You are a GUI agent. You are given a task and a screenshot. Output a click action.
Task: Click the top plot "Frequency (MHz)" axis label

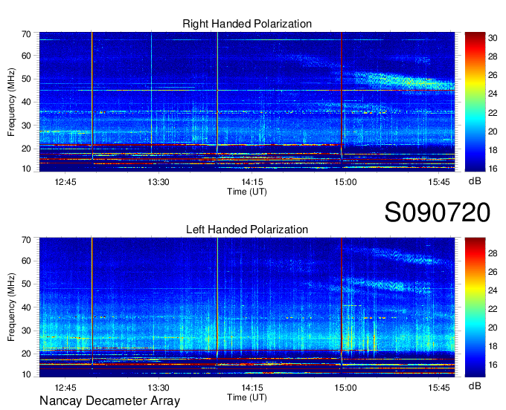(x=11, y=102)
